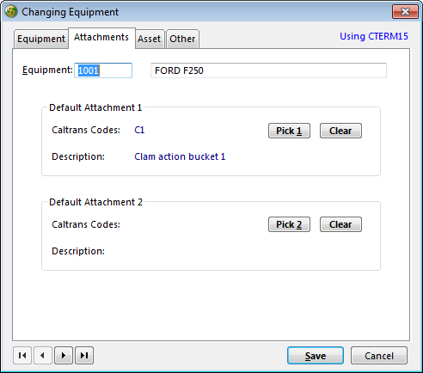Cancel the equipment edit
This screenshot has height=373, width=423.
(379, 356)
